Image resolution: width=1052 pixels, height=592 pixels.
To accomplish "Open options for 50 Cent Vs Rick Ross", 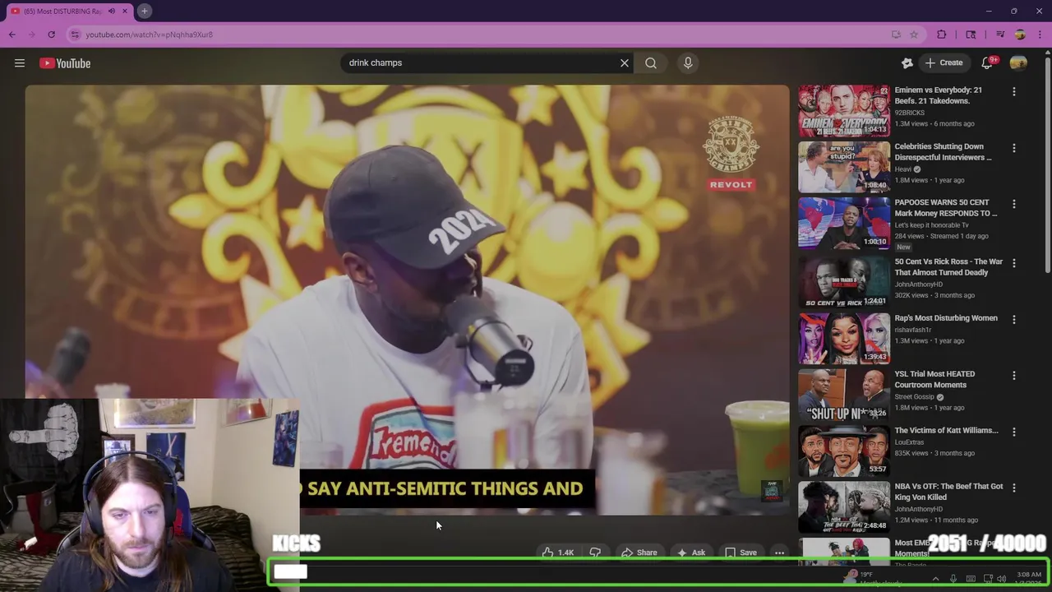I will pyautogui.click(x=1013, y=263).
